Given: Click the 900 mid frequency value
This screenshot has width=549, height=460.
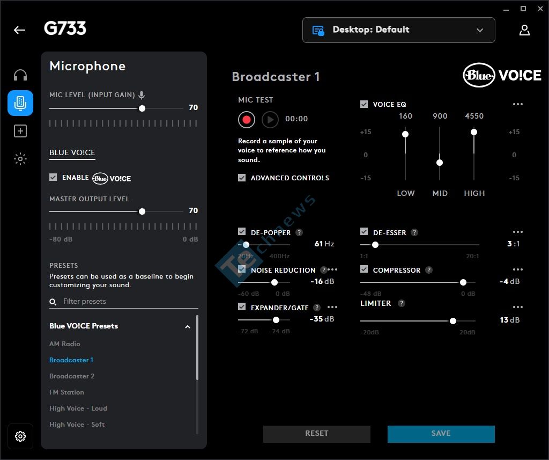Looking at the screenshot, I should pos(440,116).
